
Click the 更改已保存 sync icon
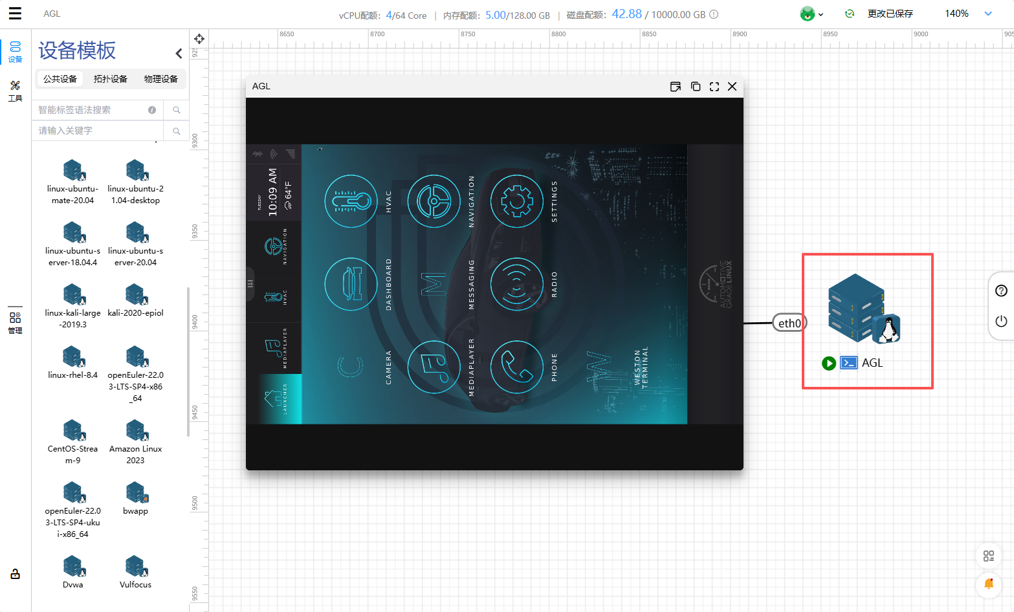(850, 14)
